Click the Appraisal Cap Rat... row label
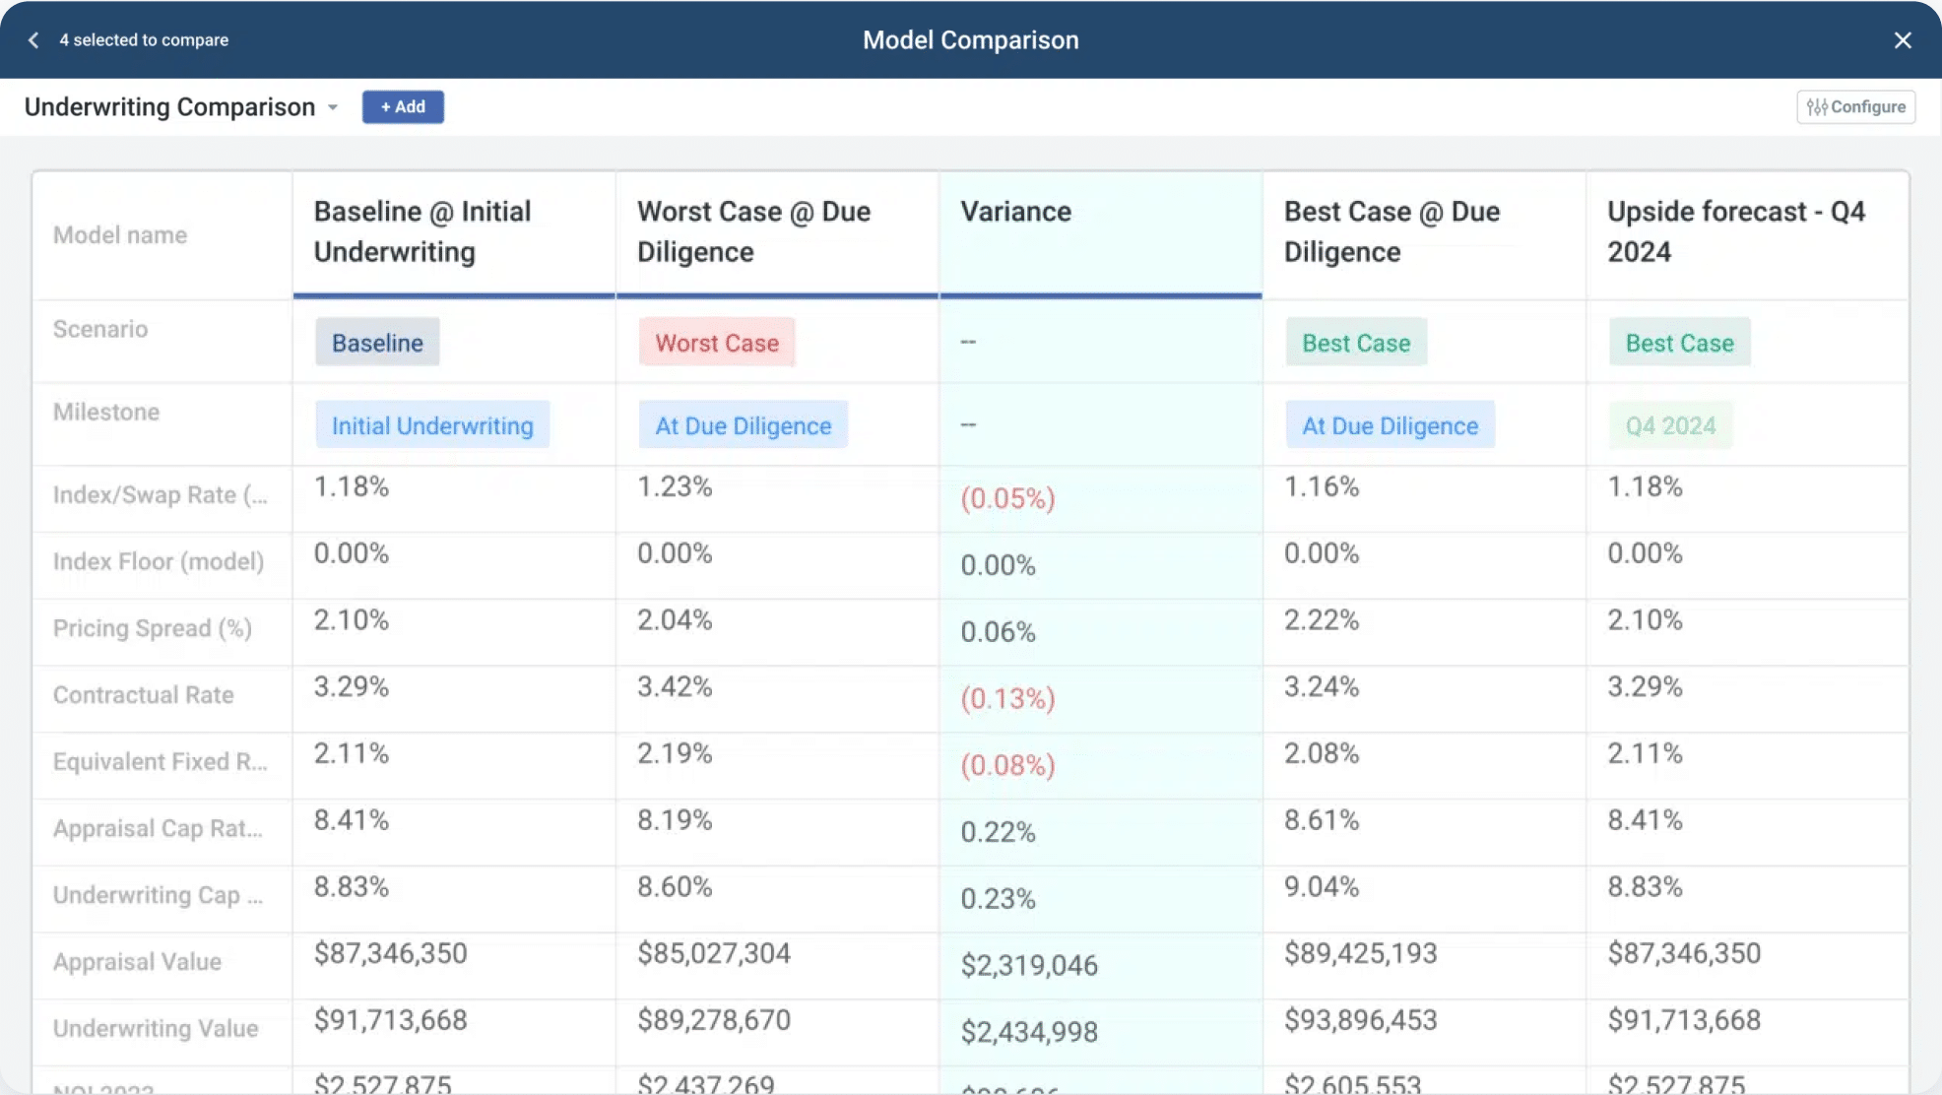This screenshot has height=1095, width=1942. [x=158, y=829]
